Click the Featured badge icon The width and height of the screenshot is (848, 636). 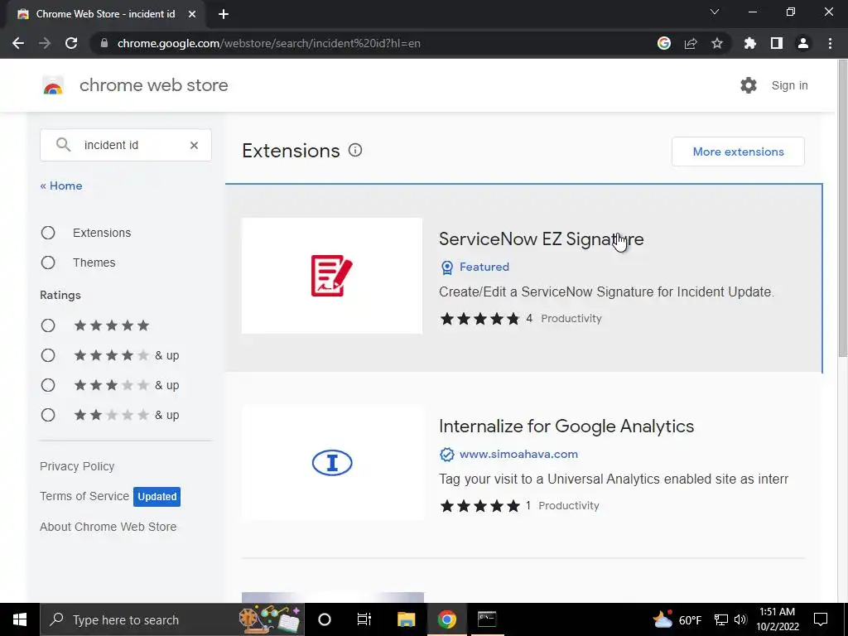[447, 267]
